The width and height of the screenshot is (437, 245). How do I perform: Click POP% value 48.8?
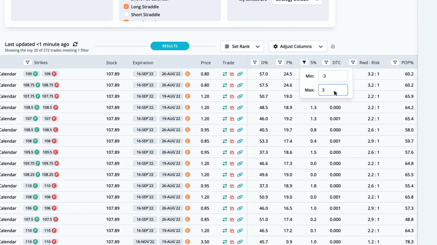tap(409, 219)
